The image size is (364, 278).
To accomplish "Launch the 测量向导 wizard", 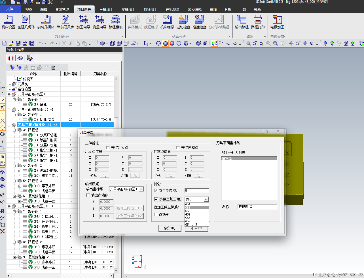I will pyautogui.click(x=99, y=22).
